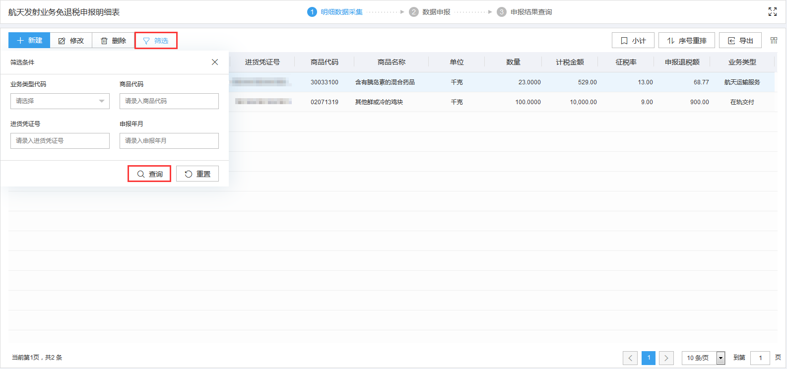The image size is (787, 369).
Task: Click the 进货凭证号 input field
Action: (60, 141)
